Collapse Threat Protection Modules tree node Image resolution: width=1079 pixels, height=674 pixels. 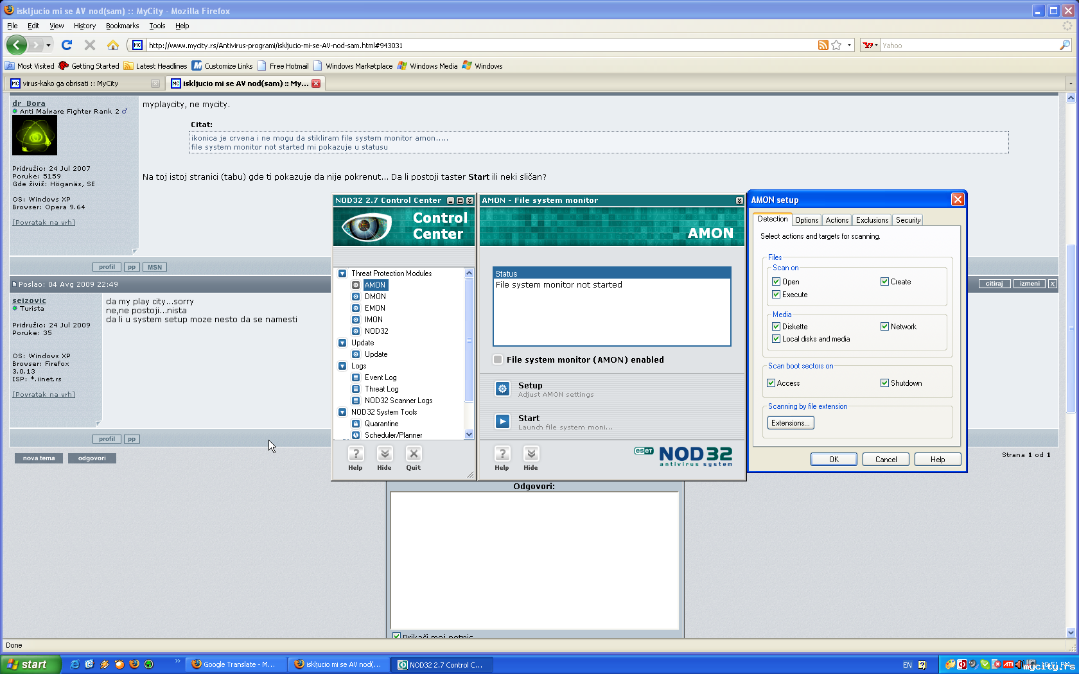[x=342, y=273]
